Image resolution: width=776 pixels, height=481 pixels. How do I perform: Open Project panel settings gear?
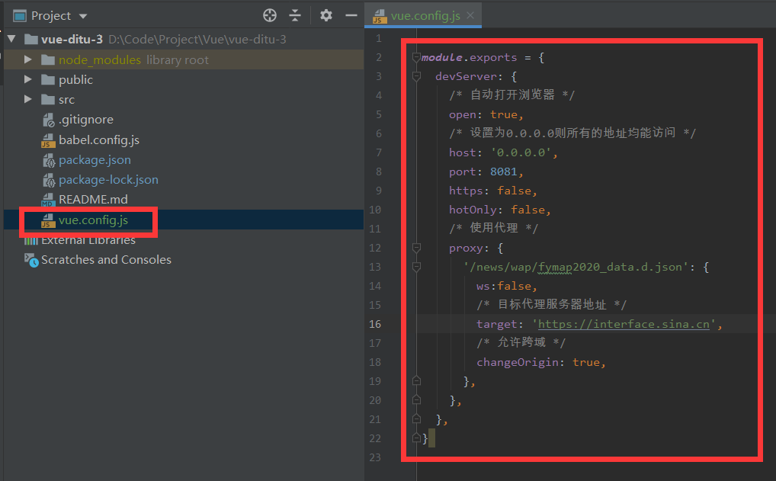pyautogui.click(x=325, y=15)
